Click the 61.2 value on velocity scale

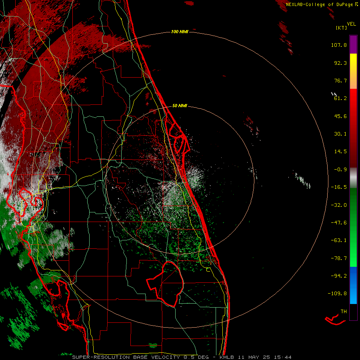[340, 98]
